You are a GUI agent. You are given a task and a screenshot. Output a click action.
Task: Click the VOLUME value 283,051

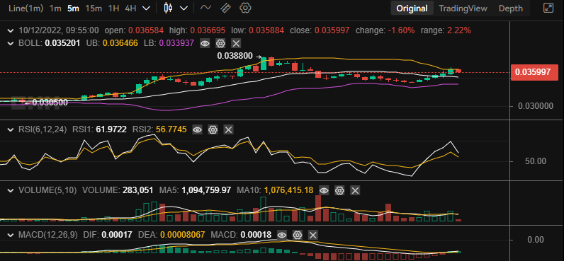point(137,190)
